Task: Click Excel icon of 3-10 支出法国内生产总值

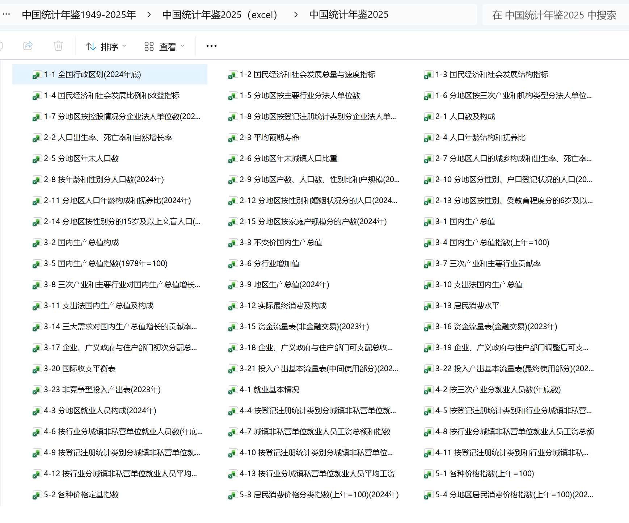Action: (x=429, y=285)
